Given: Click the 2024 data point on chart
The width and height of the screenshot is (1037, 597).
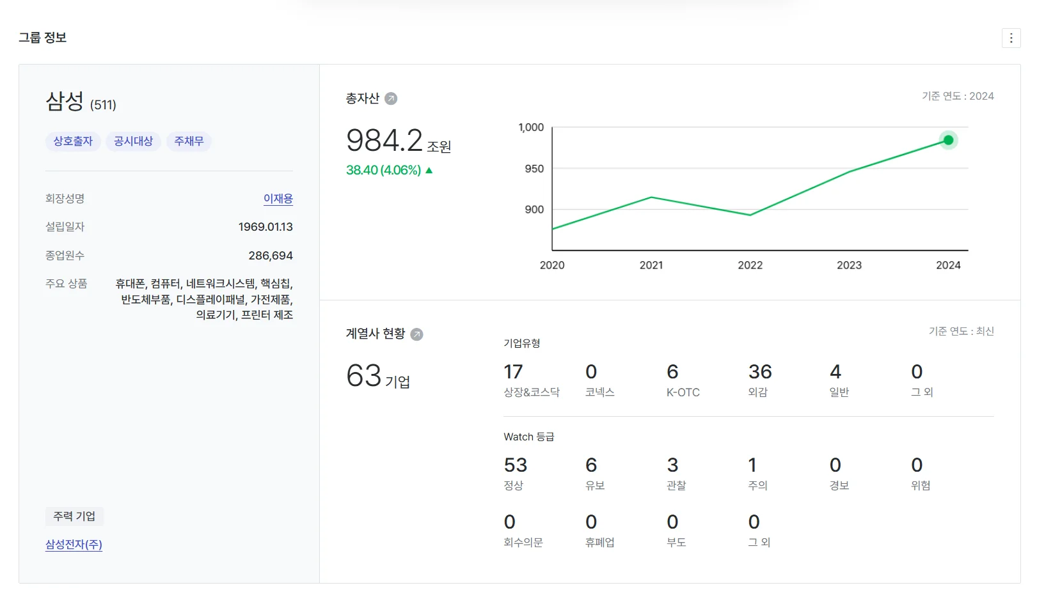Looking at the screenshot, I should [x=948, y=140].
